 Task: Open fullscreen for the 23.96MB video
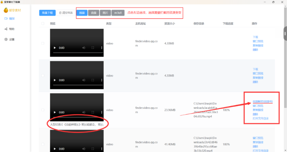[93, 112]
